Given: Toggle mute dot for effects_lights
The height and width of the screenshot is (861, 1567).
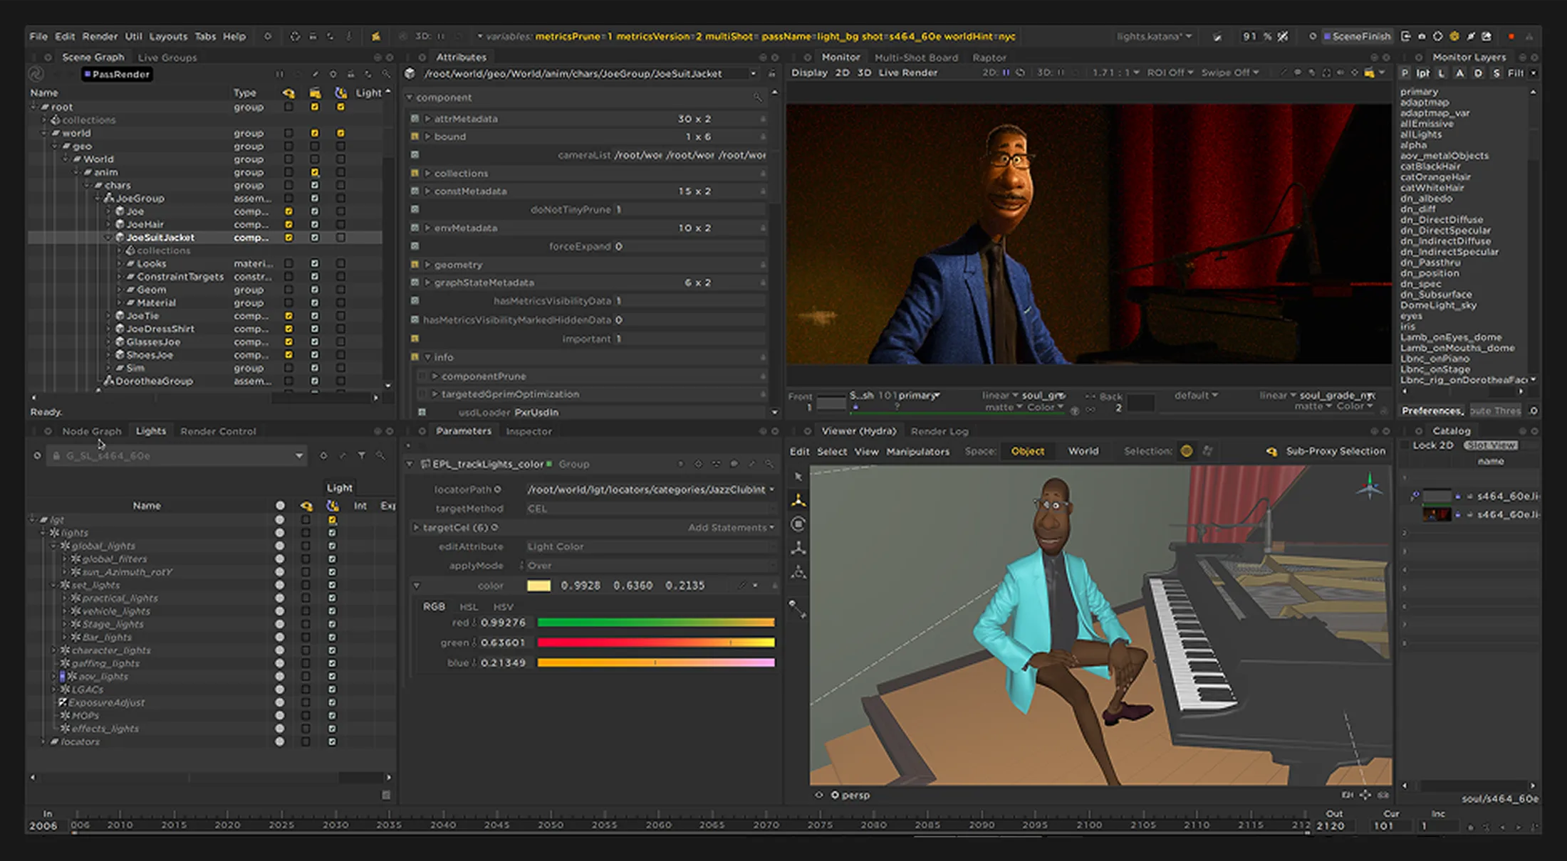Looking at the screenshot, I should click(x=280, y=729).
